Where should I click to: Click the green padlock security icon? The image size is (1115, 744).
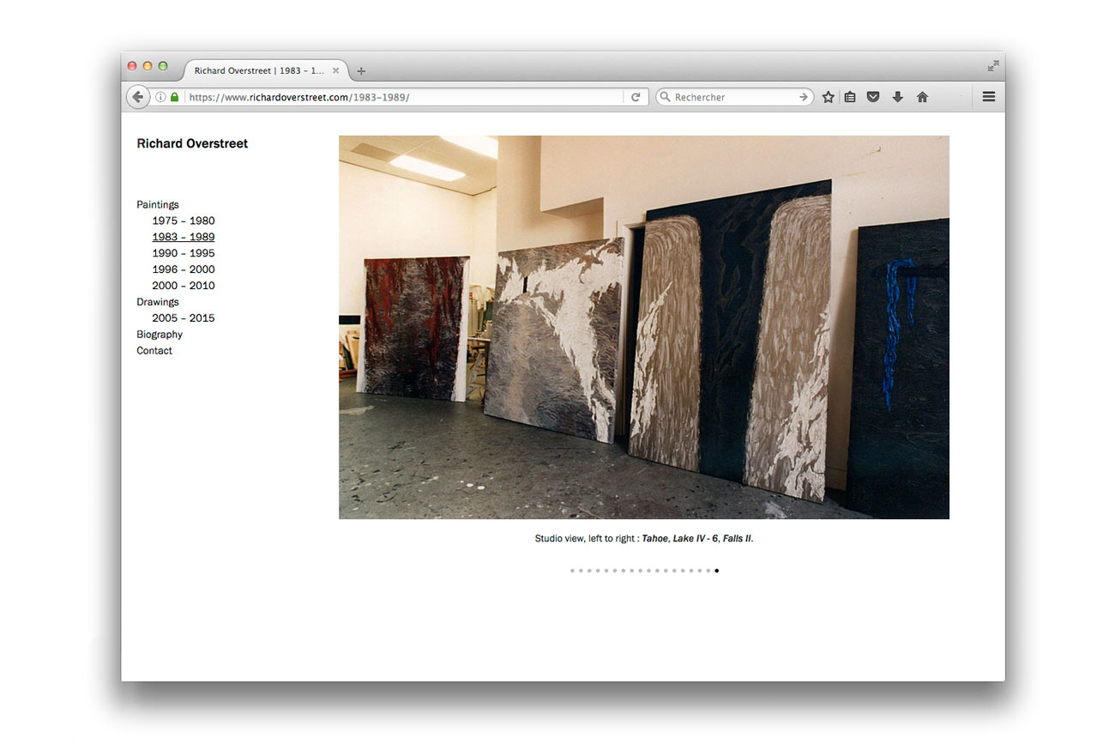pos(175,97)
